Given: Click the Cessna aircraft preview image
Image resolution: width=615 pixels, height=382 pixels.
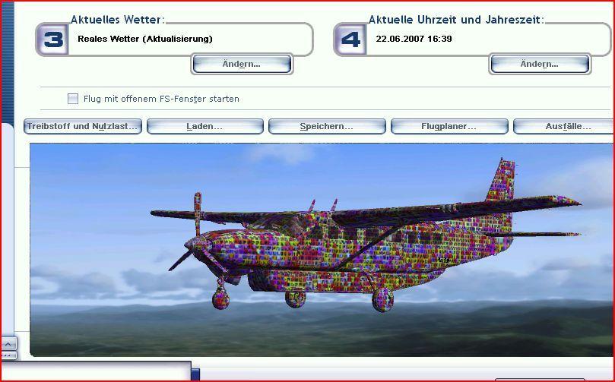Looking at the screenshot, I should (x=319, y=251).
